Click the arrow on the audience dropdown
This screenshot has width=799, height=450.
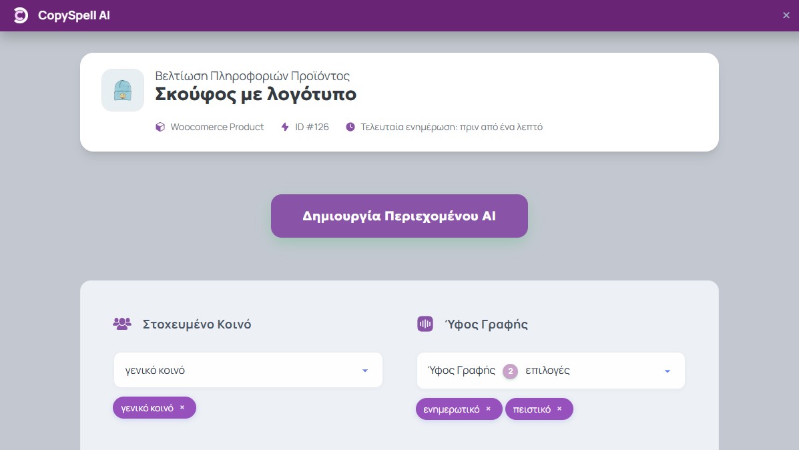tap(364, 371)
